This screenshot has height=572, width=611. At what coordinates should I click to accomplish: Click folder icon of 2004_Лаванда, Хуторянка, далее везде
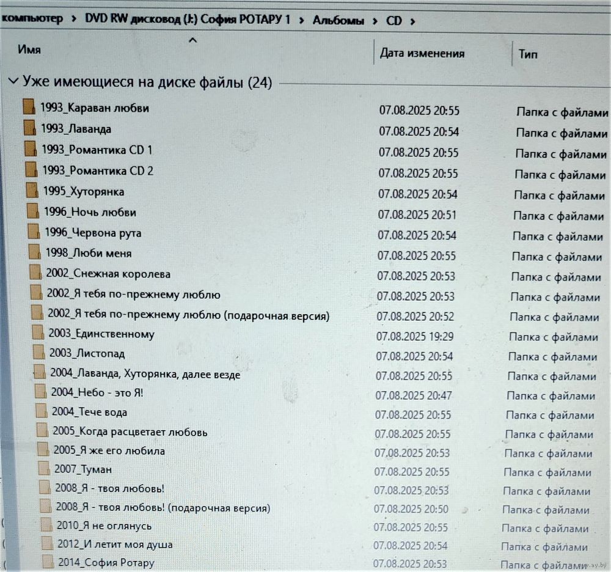(x=39, y=372)
